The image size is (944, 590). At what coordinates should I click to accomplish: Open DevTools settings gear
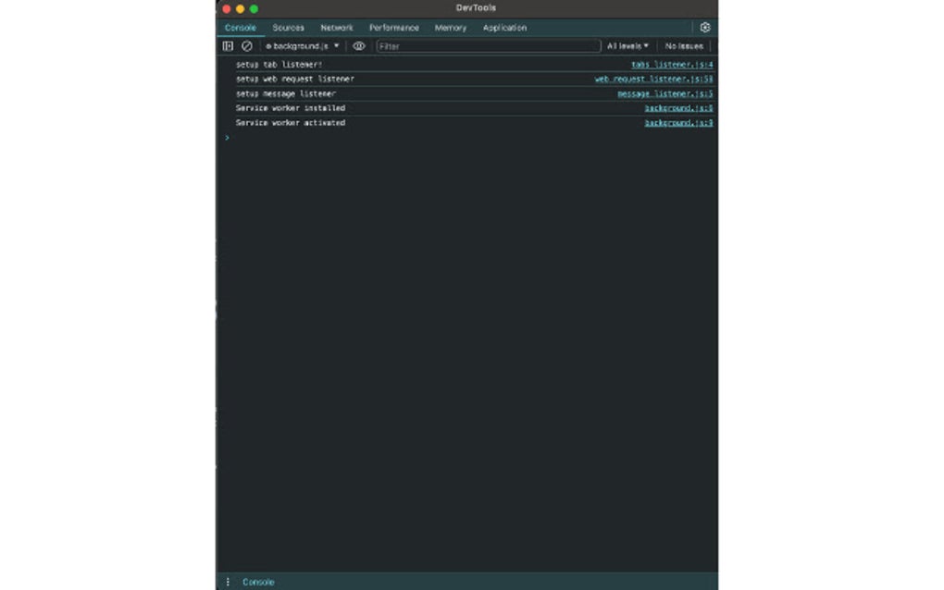pyautogui.click(x=705, y=28)
